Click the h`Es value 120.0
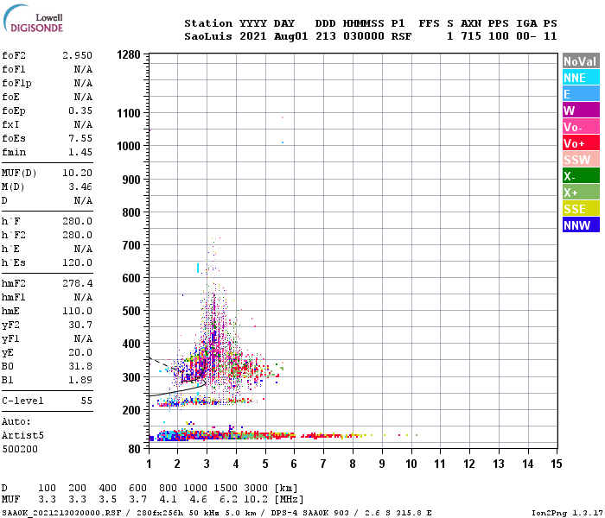The height and width of the screenshot is (518, 605). tap(77, 262)
